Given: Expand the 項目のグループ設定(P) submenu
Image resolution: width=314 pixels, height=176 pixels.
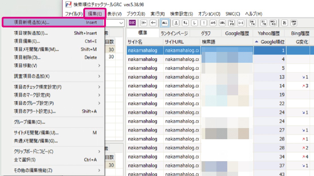Looking at the screenshot, I should [x=54, y=103].
